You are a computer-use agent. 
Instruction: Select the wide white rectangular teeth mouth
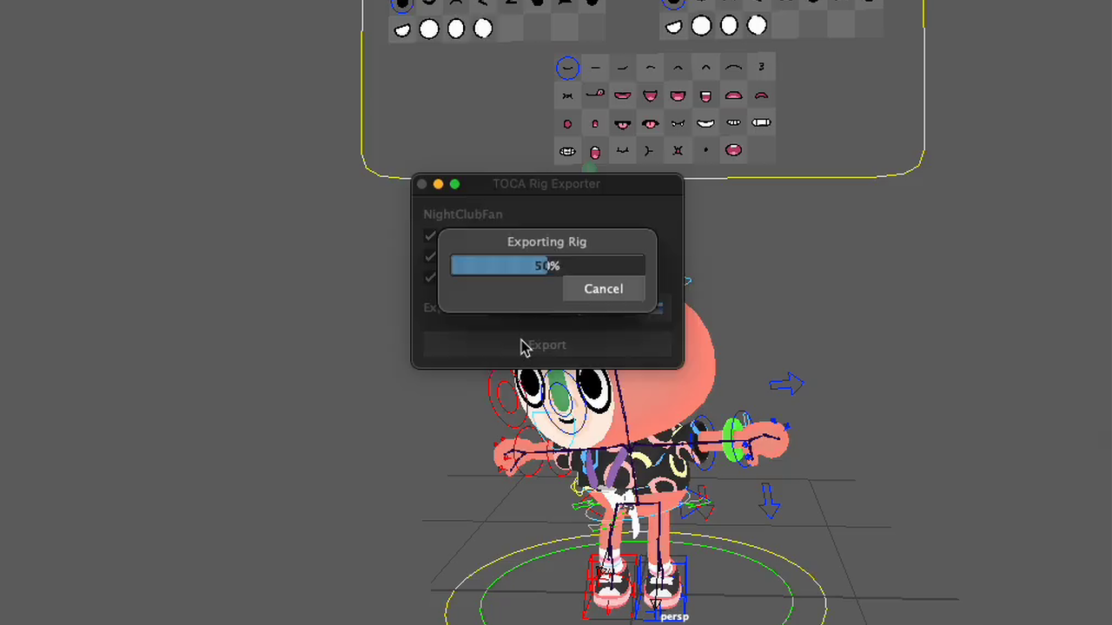tap(761, 123)
